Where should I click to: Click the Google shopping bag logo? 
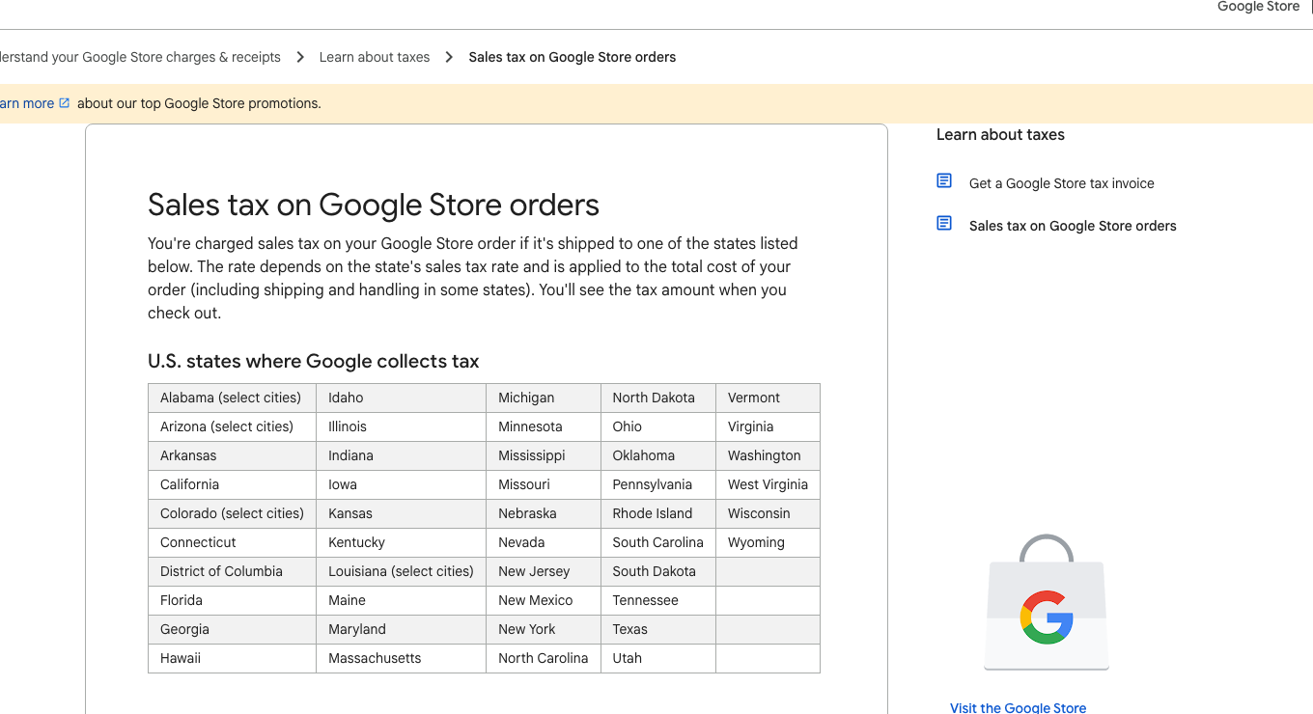click(x=1046, y=604)
